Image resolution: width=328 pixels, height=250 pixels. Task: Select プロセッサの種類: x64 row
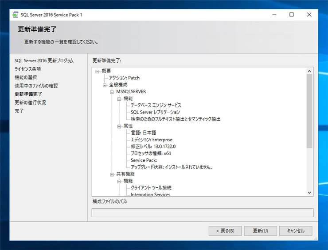tap(151, 153)
